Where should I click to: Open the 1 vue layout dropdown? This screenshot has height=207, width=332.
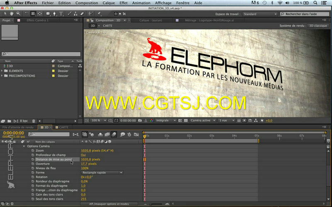(226, 120)
